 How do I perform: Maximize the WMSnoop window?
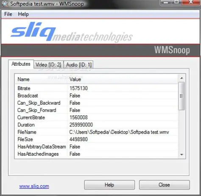click(176, 3)
